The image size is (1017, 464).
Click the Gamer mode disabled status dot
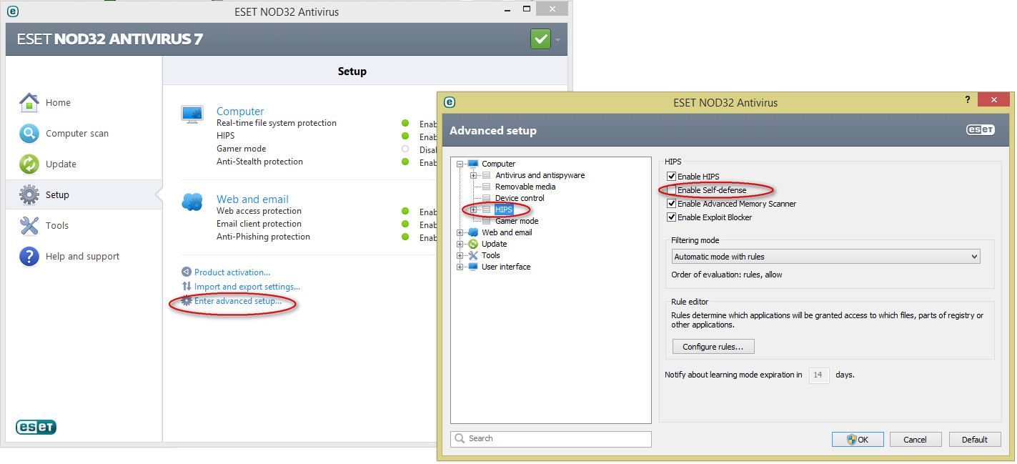coord(405,149)
